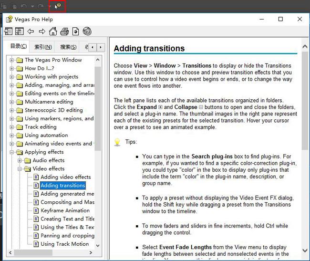Switch to the 搜索(S) search tab
Screen dimensions: 310x261
pyautogui.click(x=68, y=47)
